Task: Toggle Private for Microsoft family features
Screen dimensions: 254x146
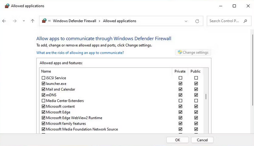Action: pyautogui.click(x=180, y=124)
